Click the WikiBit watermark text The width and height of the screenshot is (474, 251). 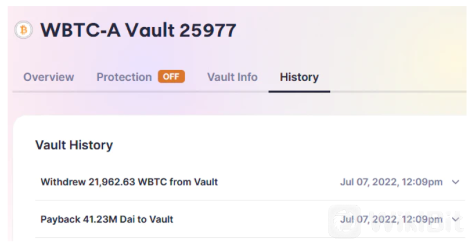(x=416, y=221)
